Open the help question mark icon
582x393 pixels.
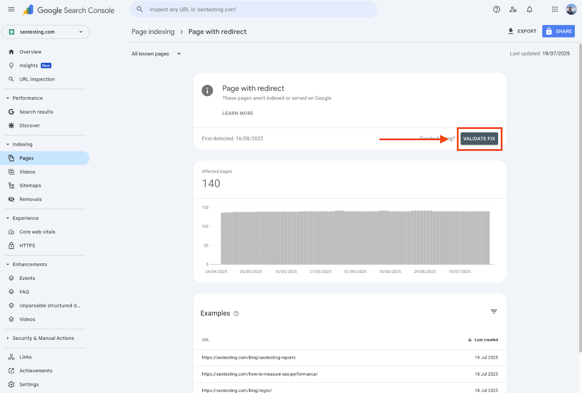[497, 9]
